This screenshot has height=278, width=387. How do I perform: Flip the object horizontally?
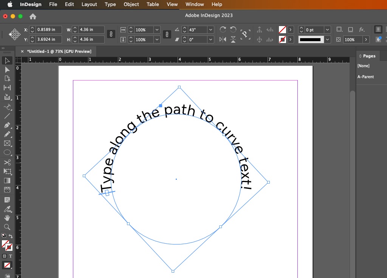tap(223, 39)
